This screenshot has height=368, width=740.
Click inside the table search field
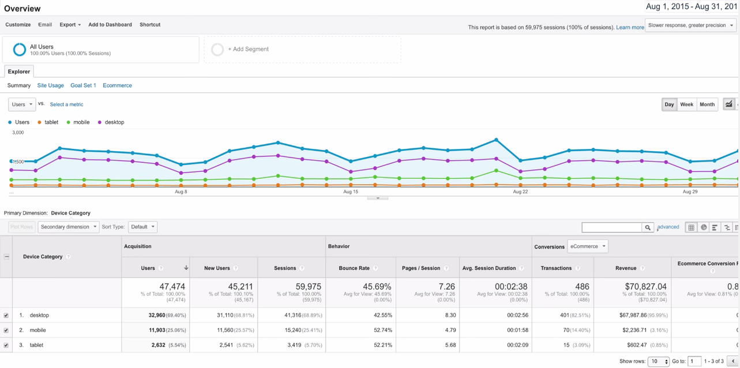pyautogui.click(x=612, y=227)
